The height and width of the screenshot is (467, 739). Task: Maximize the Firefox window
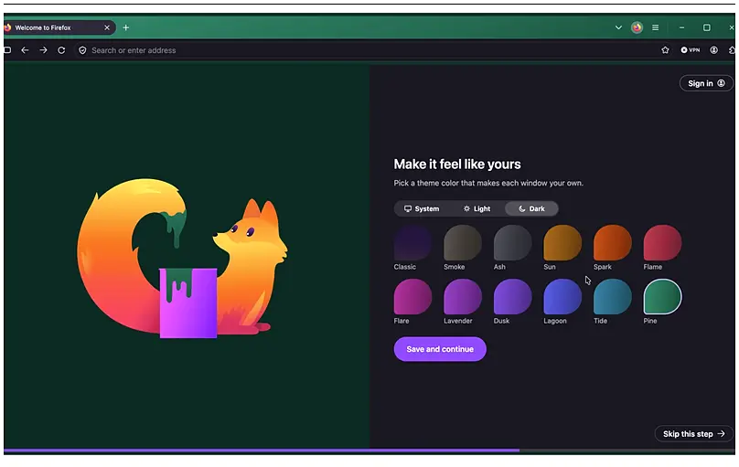(x=706, y=27)
